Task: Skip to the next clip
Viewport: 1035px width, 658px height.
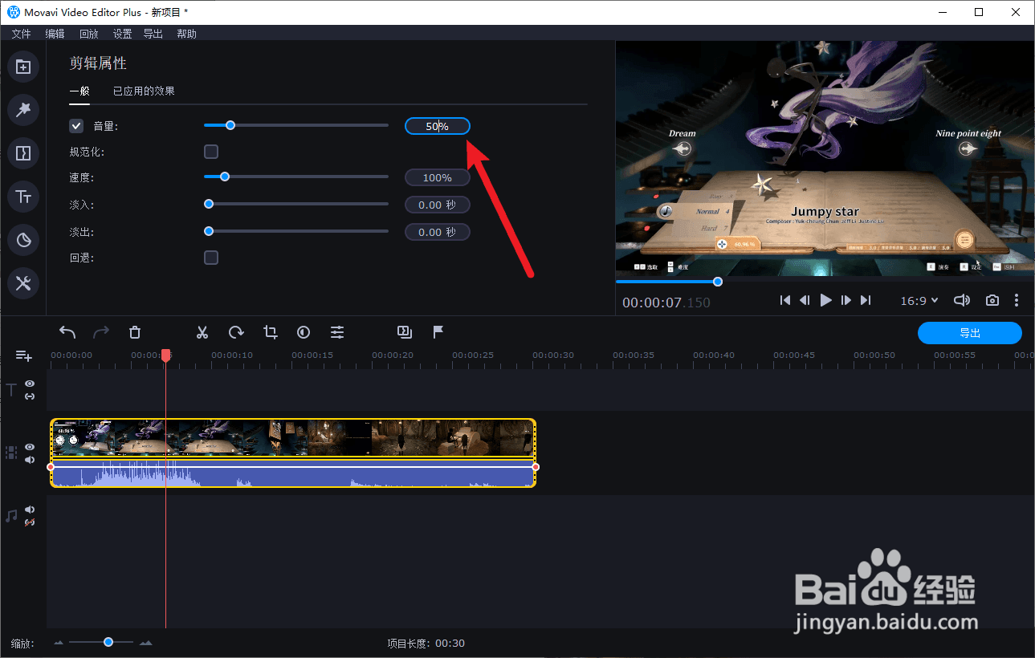Action: tap(866, 300)
